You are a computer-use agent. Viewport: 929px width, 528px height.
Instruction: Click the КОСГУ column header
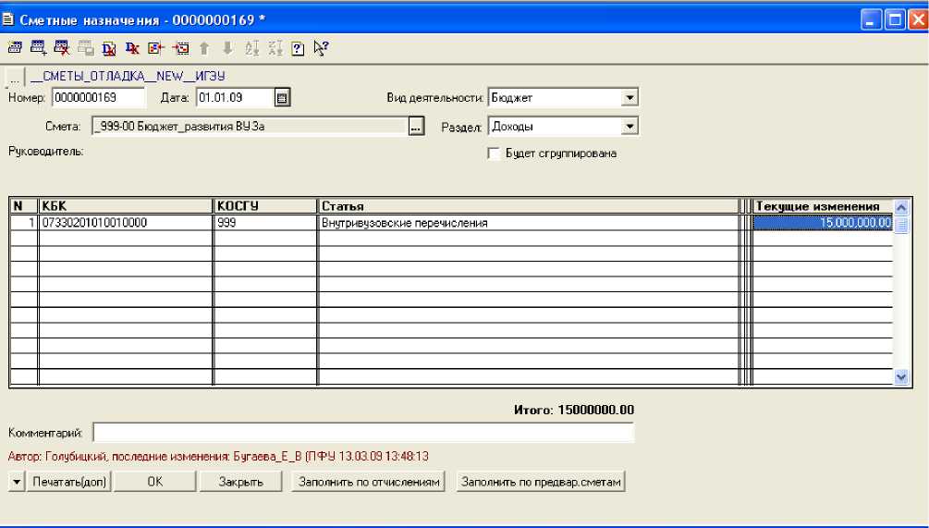click(x=265, y=206)
